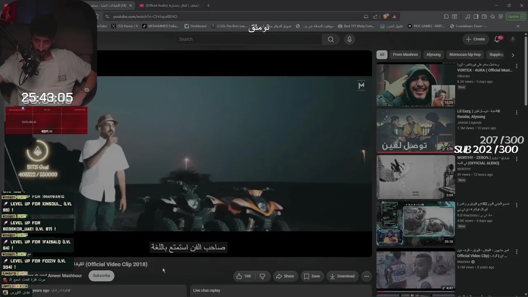This screenshot has width=528, height=297.
Task: Select the Rapping filter chip
Action: (496, 54)
